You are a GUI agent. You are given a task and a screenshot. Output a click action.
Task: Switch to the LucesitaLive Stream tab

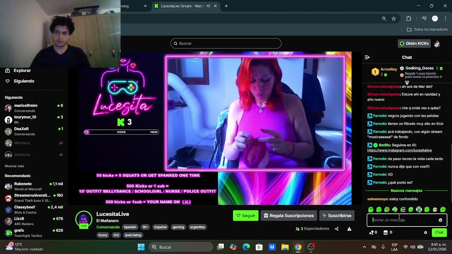[182, 6]
